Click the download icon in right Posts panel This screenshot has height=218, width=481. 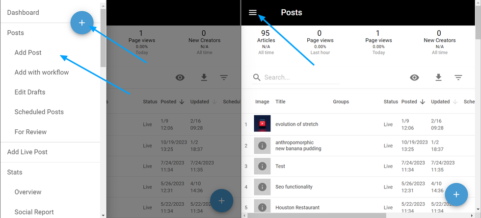pos(438,77)
